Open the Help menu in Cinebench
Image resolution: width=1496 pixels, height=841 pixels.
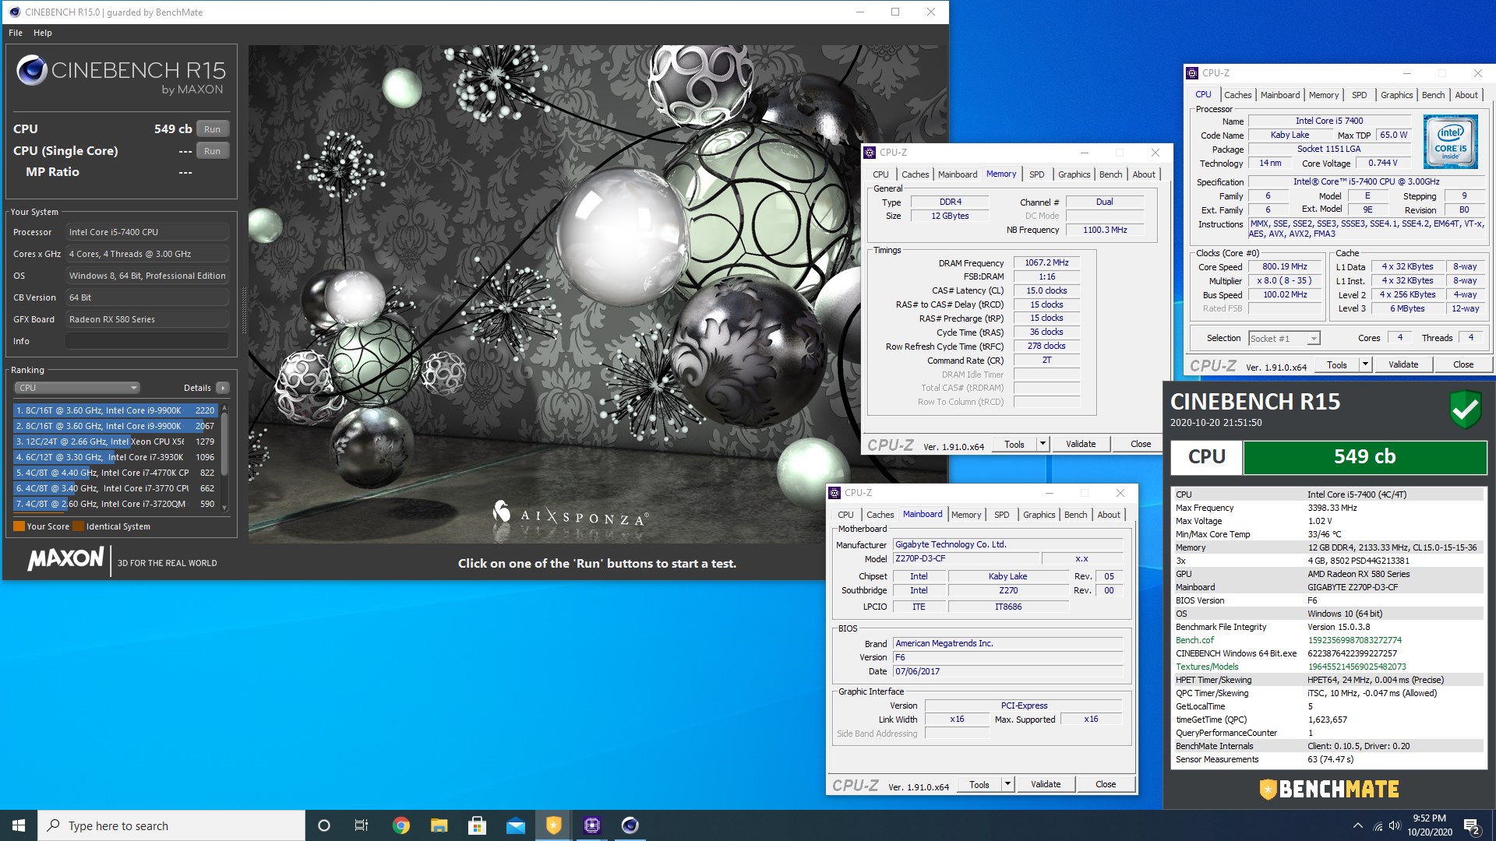click(x=43, y=33)
